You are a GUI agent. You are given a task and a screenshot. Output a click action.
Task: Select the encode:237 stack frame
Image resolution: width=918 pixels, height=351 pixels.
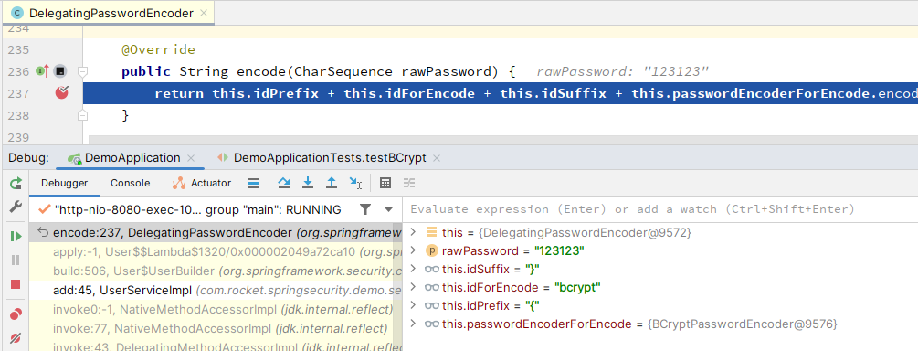pyautogui.click(x=216, y=233)
